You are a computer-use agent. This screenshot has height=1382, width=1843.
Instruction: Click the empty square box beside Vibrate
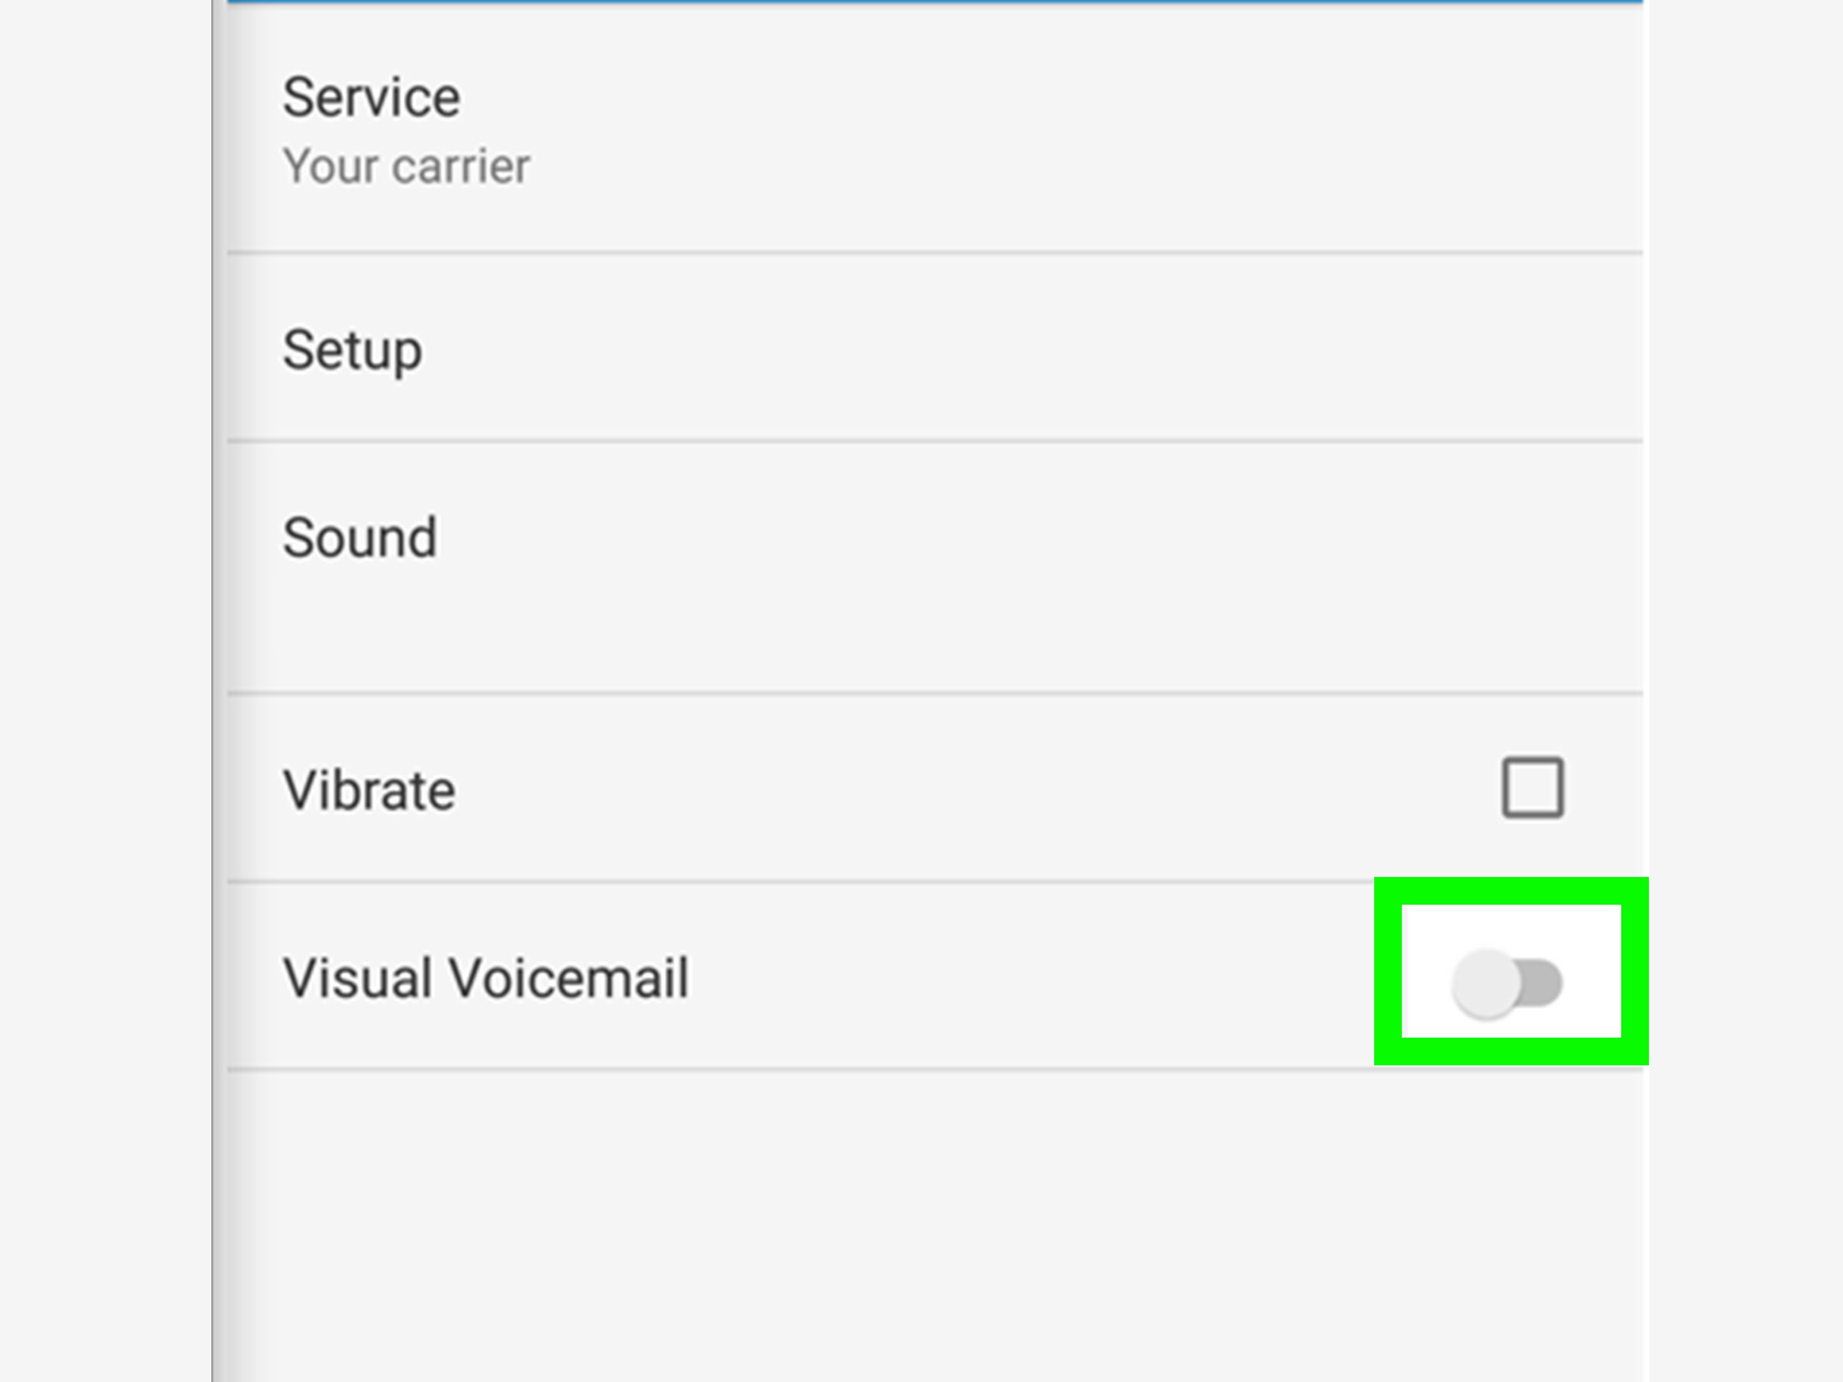point(1533,787)
